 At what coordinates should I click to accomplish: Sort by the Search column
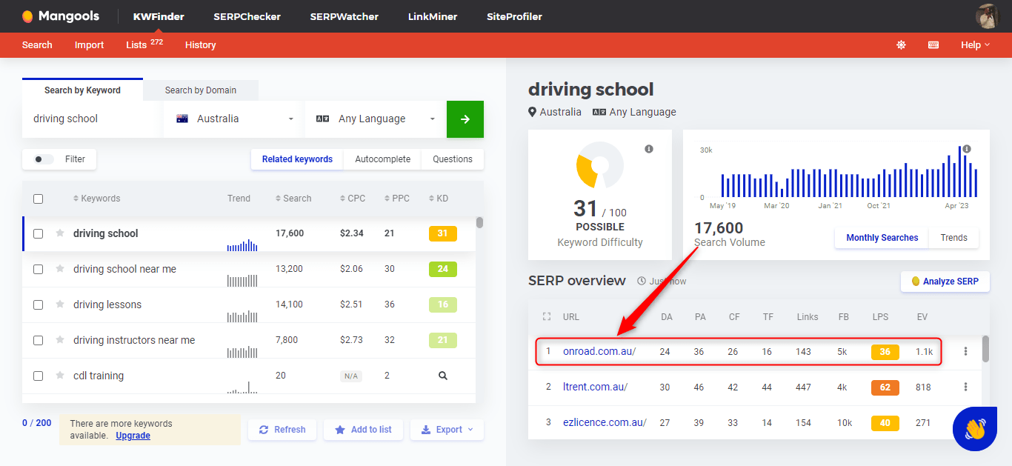click(293, 199)
